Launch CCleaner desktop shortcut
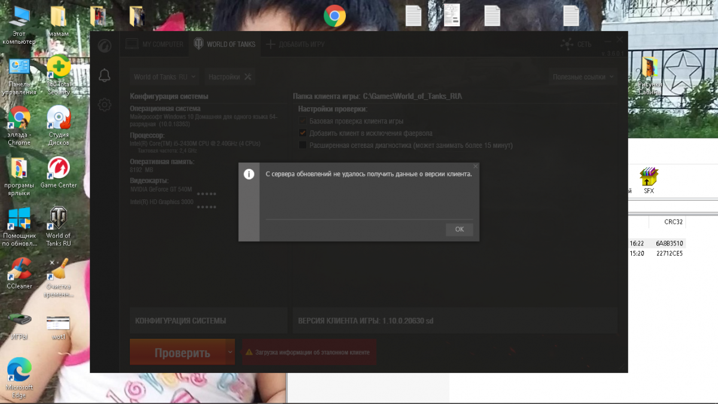 pos(19,274)
